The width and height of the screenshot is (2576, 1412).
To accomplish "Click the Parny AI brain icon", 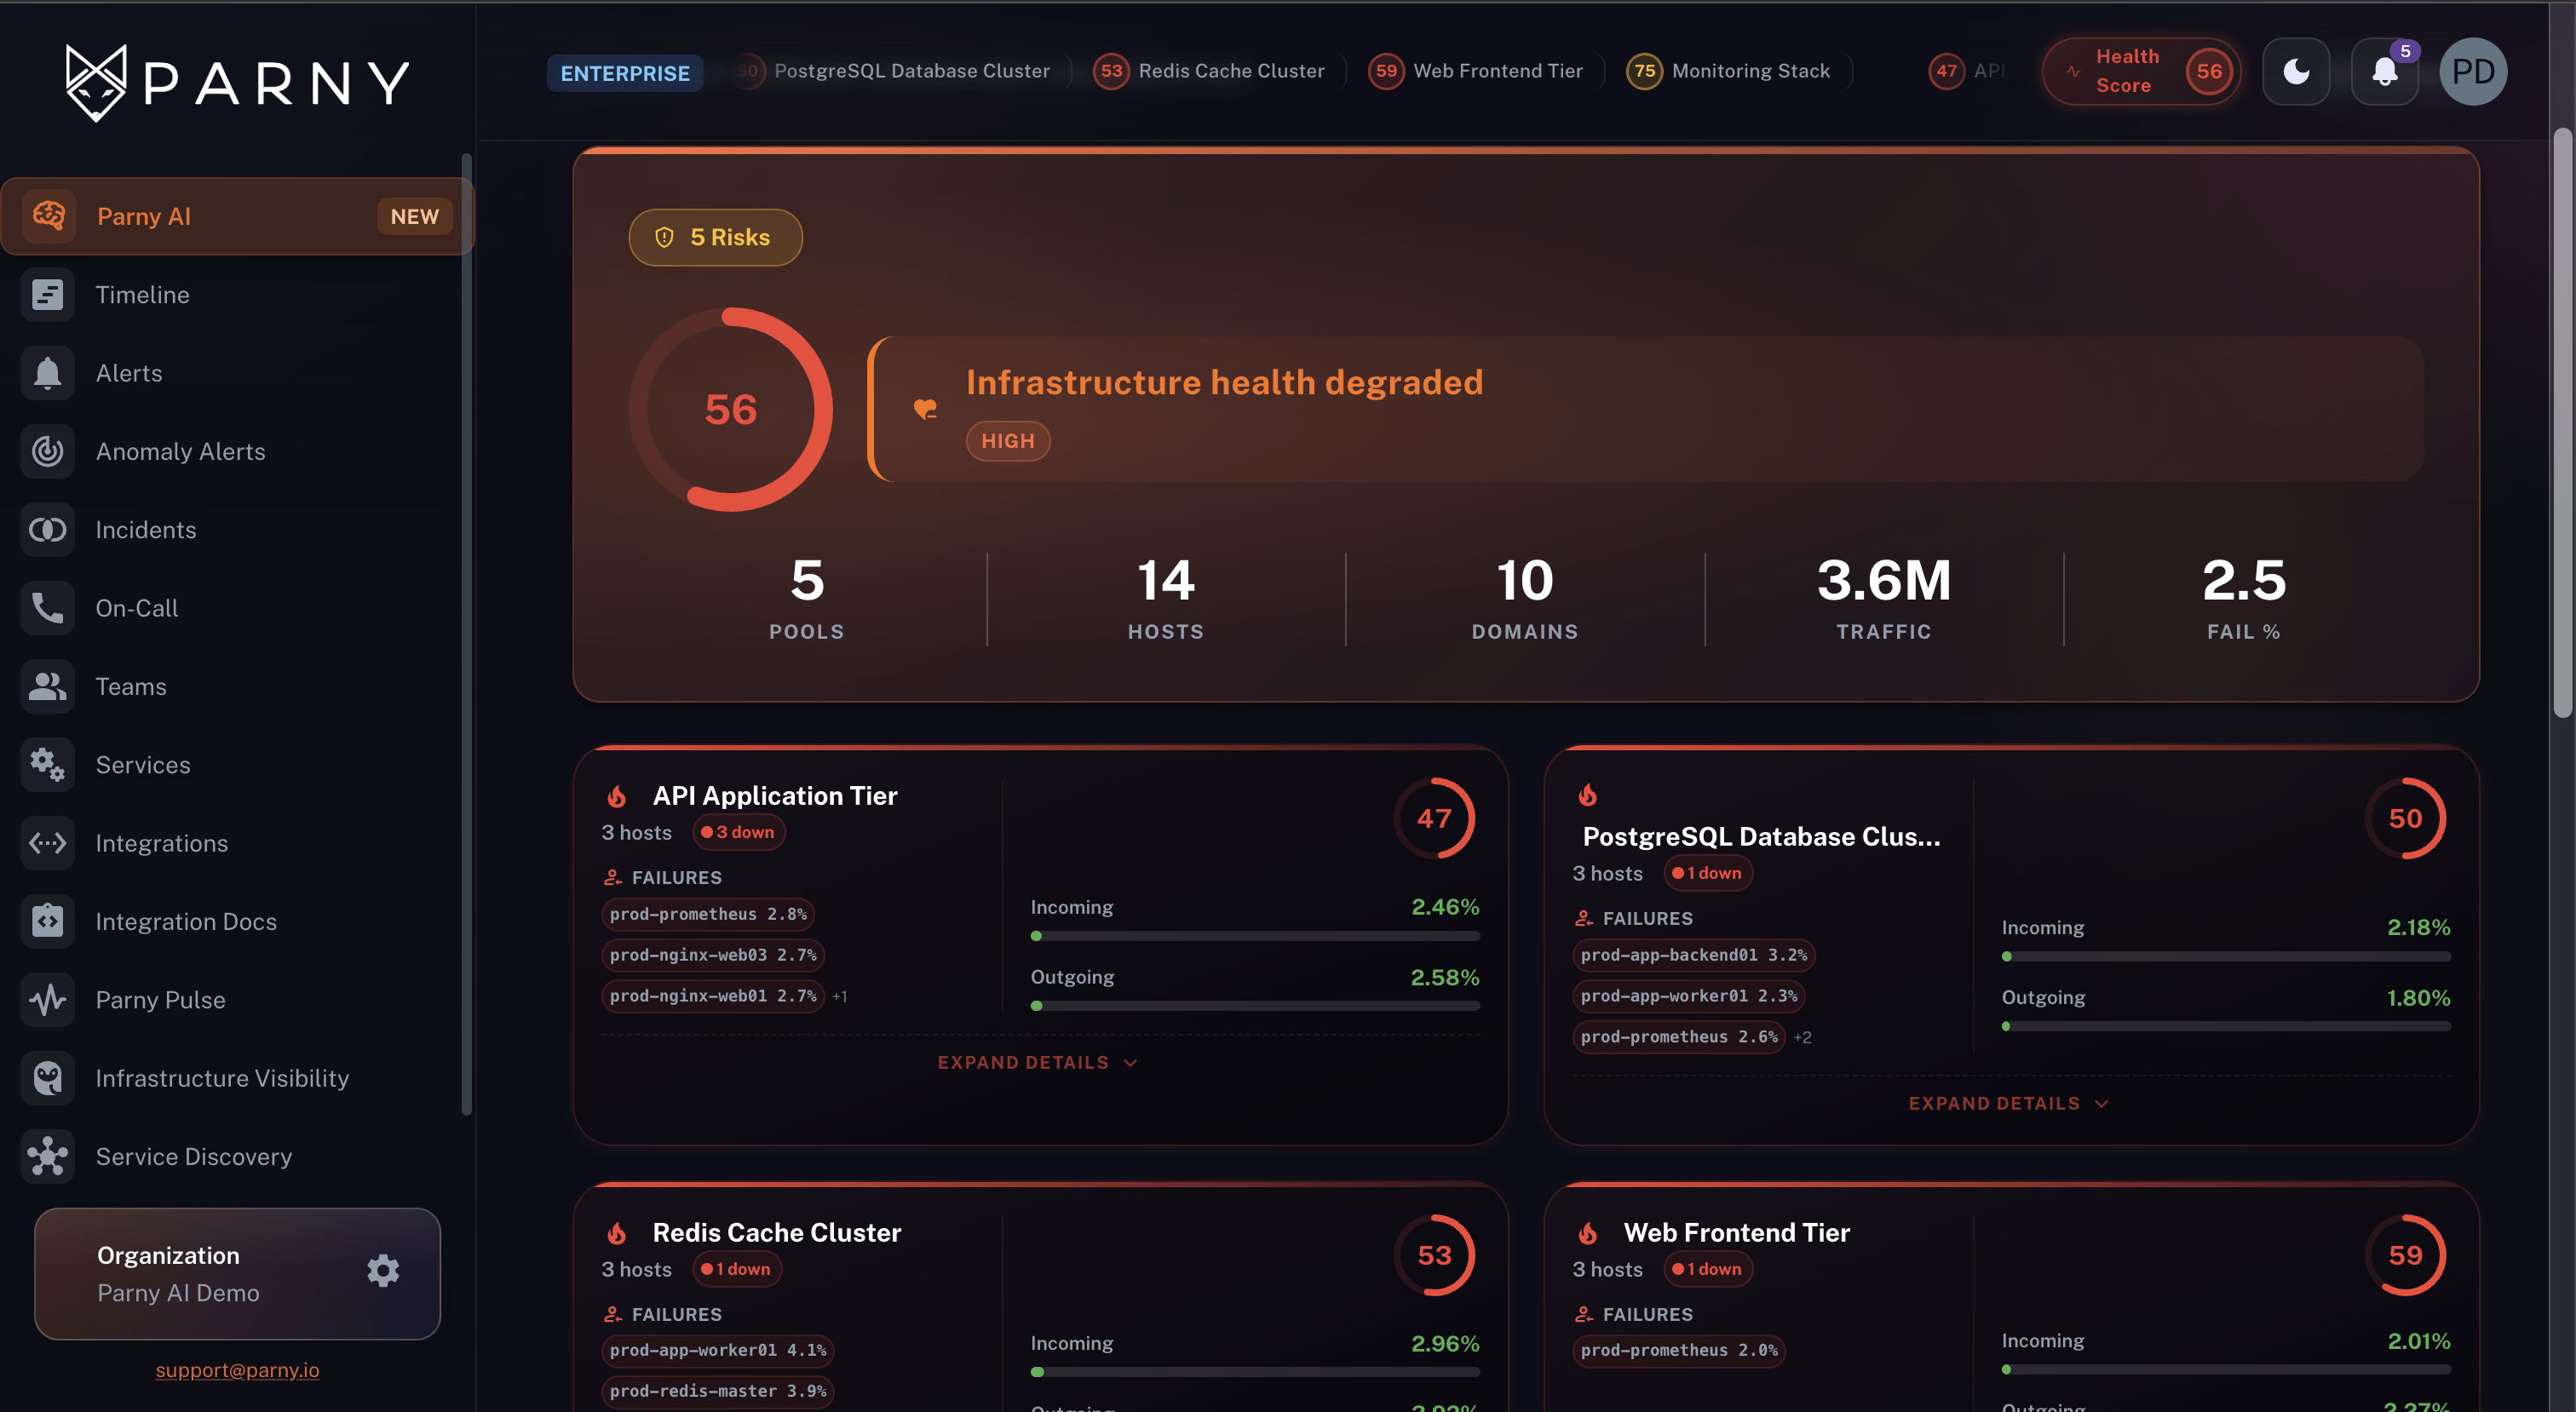I will point(48,216).
